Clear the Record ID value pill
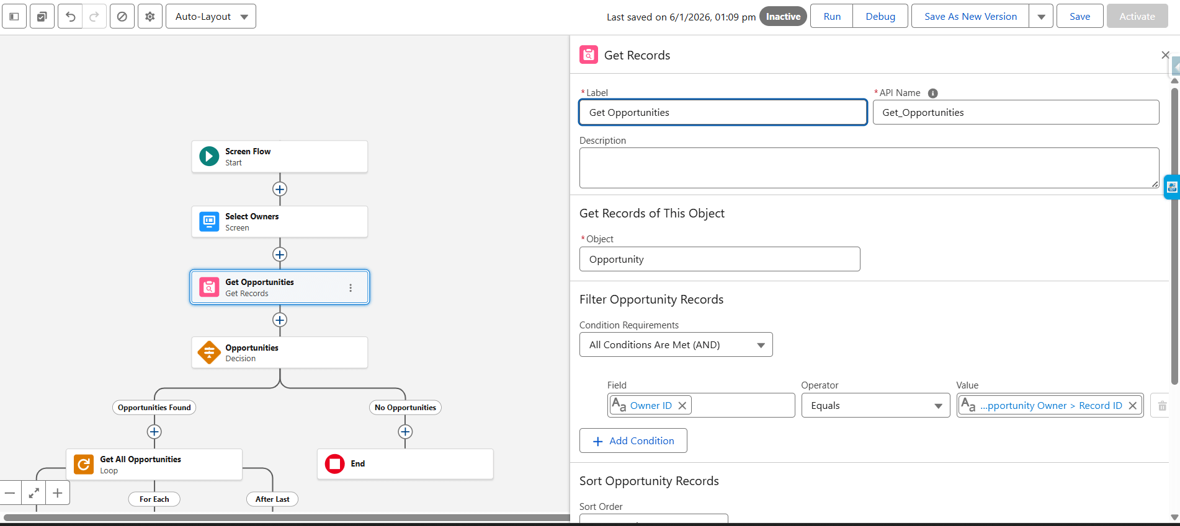Screen dimensions: 1180x526 [1132, 406]
